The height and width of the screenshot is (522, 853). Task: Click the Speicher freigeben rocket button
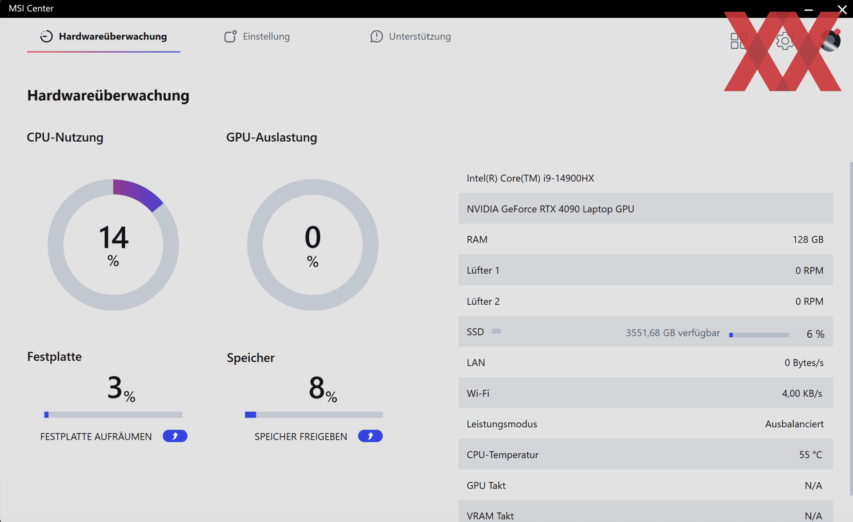371,436
